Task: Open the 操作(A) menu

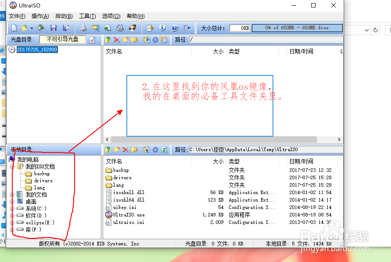Action: 40,16
